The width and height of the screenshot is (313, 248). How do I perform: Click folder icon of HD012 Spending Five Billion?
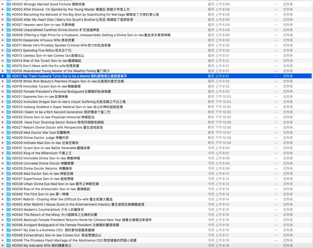[9, 51]
